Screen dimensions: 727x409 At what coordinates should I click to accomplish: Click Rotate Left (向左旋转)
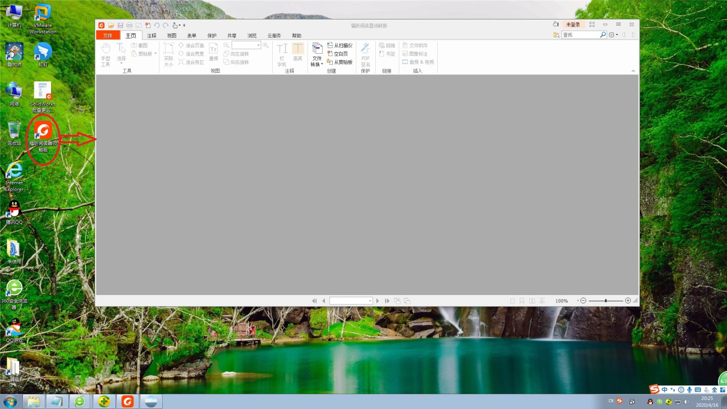coord(236,54)
